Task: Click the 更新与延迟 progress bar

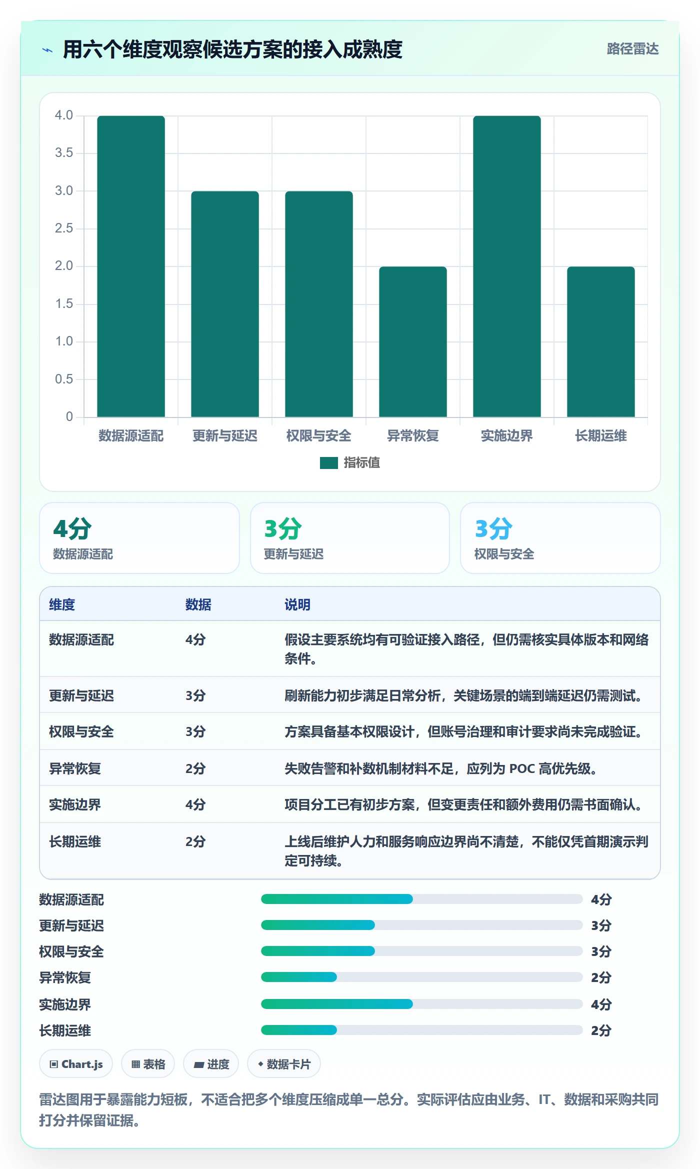Action: (x=421, y=925)
